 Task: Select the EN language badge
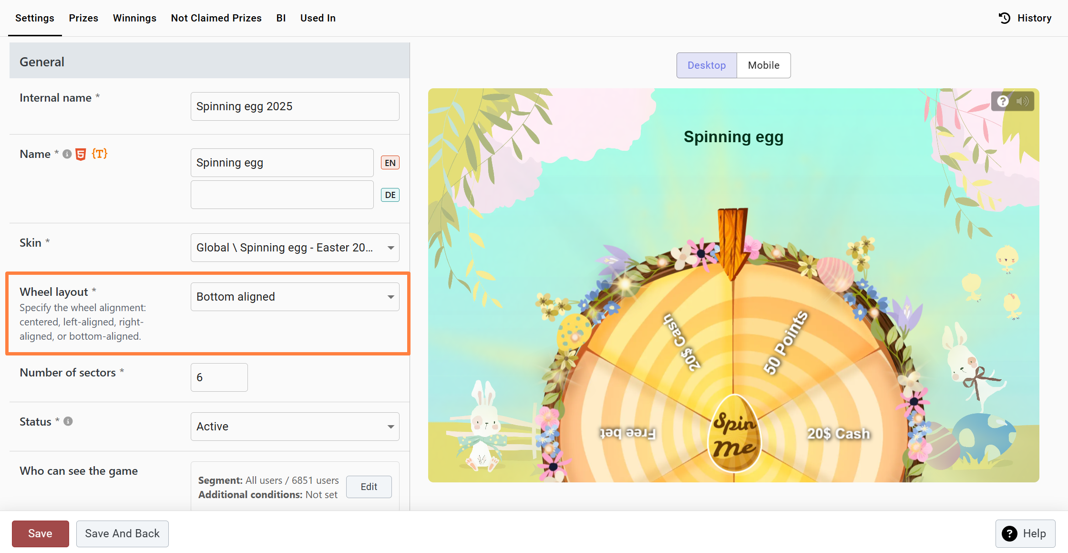click(390, 163)
